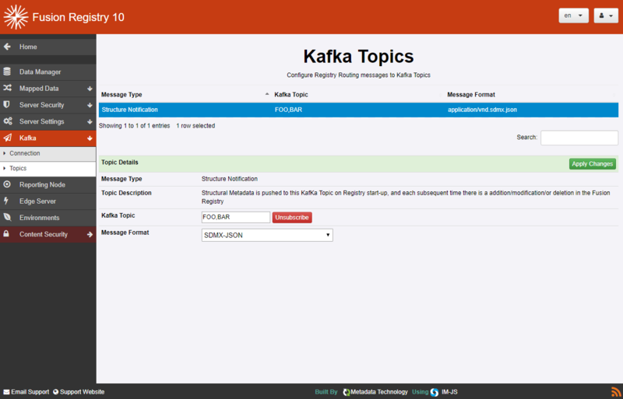Click the Server Settings gears icon
This screenshot has width=623, height=399.
[x=8, y=121]
